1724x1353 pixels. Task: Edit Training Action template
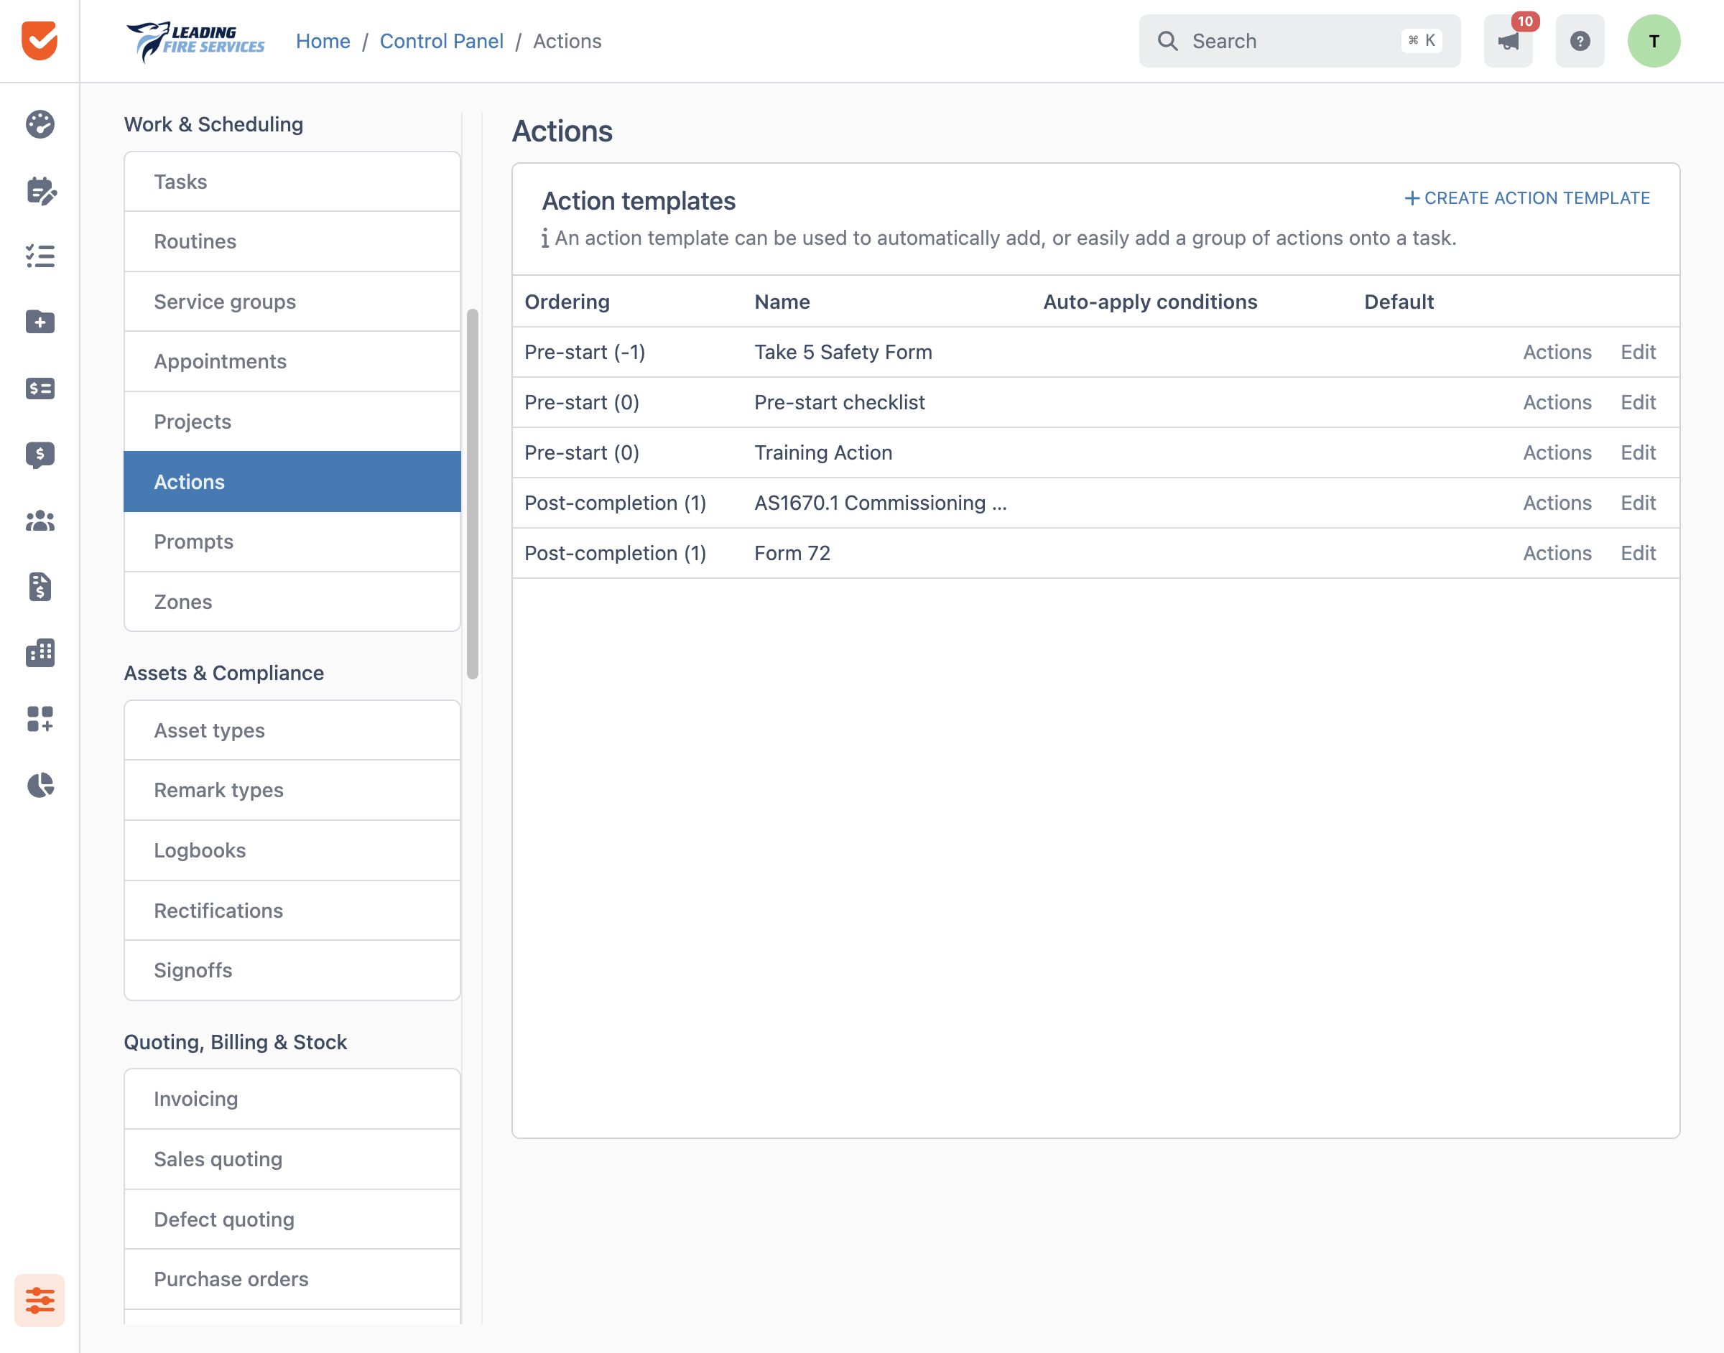[x=1638, y=453]
